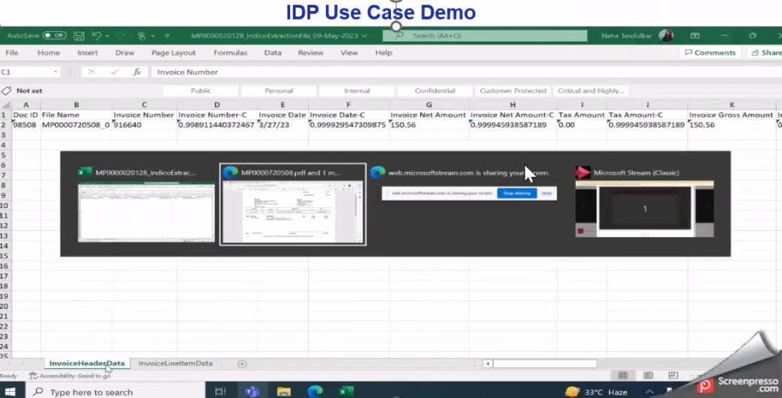Switch to the InvoiceHeaderData sheet tab
Screen dimensions: 782x398
pos(87,363)
